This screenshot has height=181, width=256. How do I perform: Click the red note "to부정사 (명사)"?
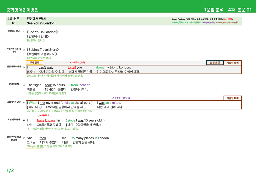click(78, 63)
